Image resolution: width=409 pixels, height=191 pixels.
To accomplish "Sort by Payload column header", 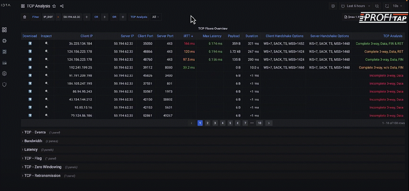I will point(234,36).
